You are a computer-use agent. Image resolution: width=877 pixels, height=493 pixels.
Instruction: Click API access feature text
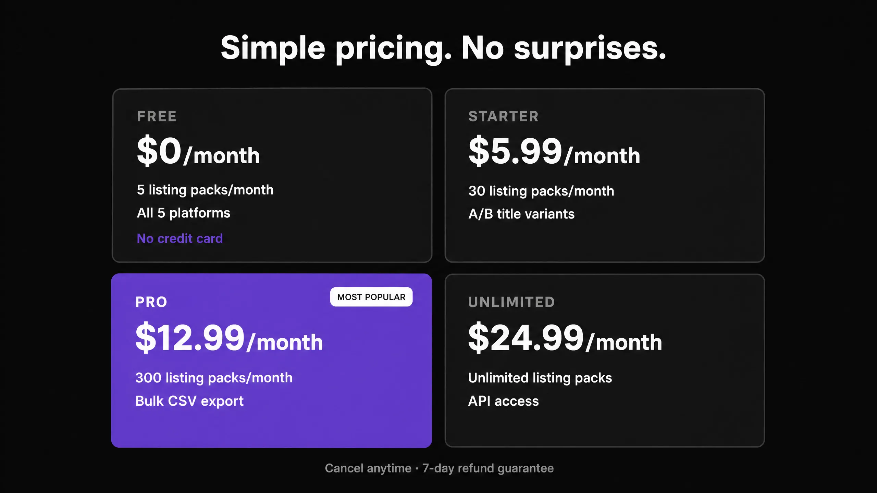click(504, 401)
